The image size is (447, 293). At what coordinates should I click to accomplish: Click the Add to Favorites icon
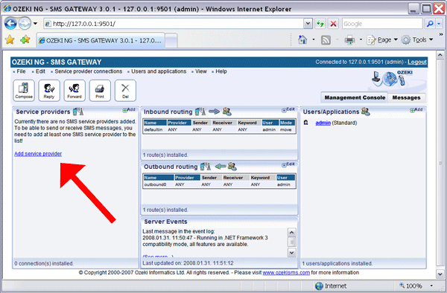click(25, 39)
